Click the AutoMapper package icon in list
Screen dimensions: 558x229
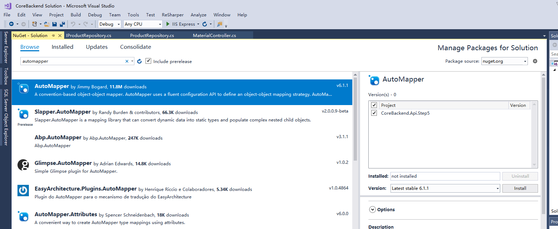(23, 88)
